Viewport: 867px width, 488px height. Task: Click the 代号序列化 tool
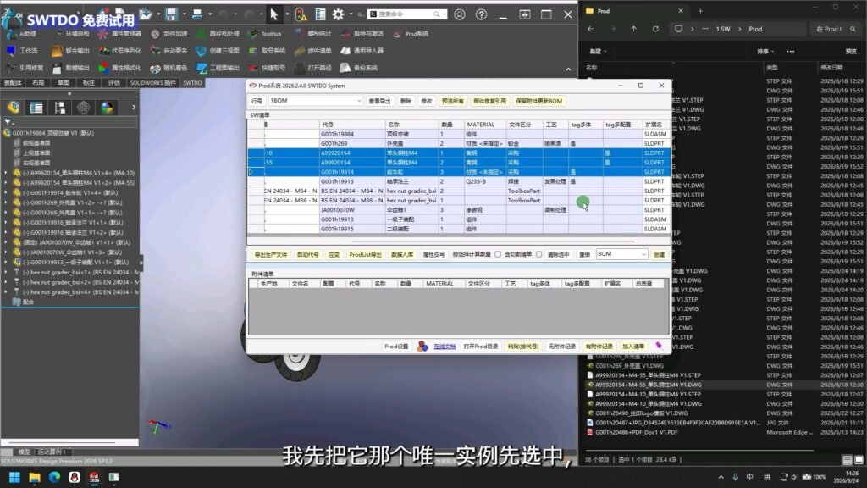click(120, 51)
